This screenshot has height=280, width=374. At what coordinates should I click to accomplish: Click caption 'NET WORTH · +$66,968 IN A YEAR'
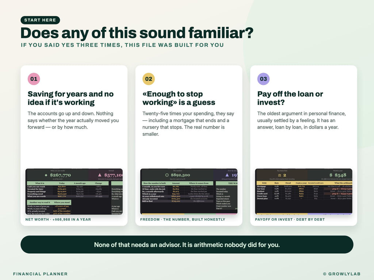(x=58, y=219)
